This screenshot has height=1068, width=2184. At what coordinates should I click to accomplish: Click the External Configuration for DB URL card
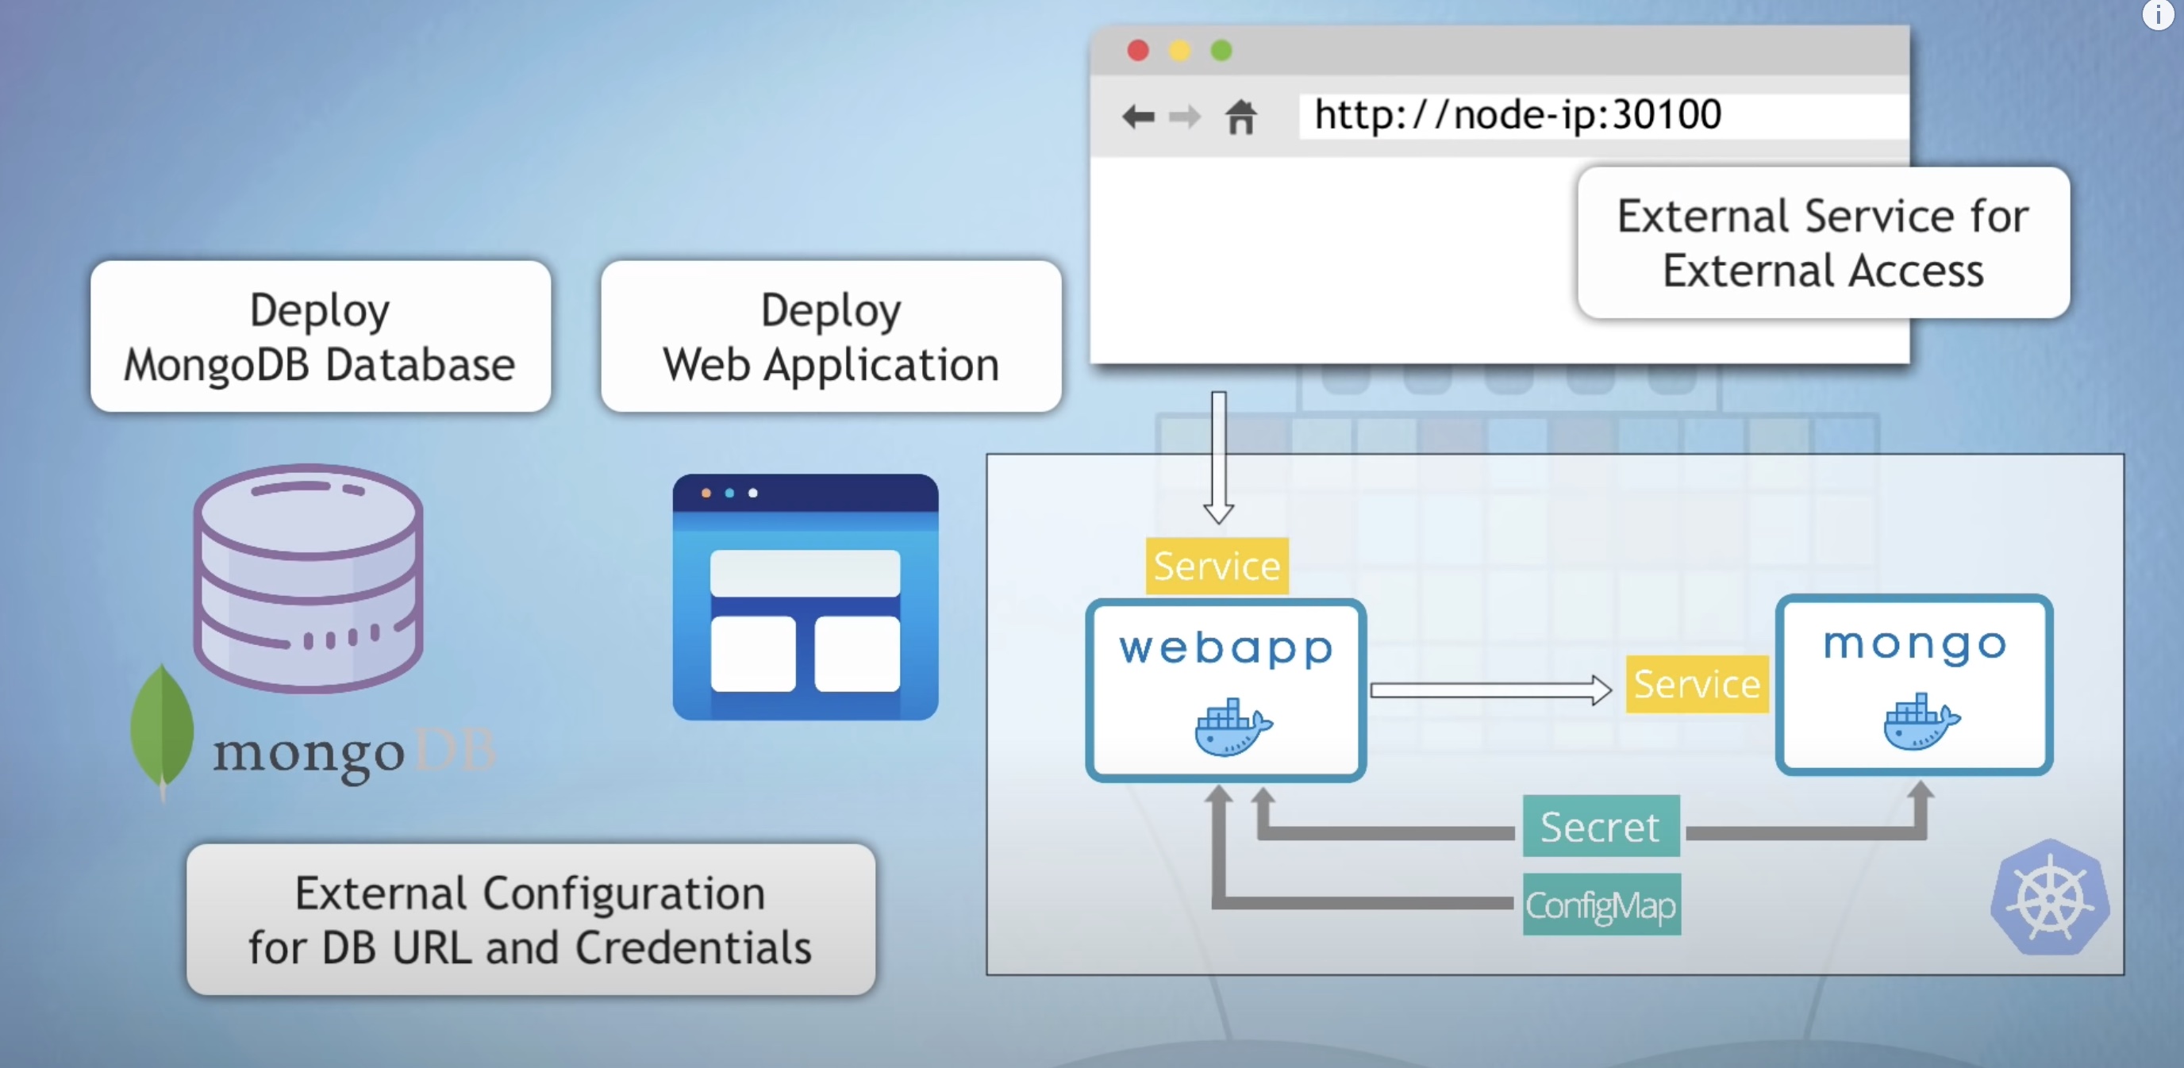pyautogui.click(x=531, y=920)
